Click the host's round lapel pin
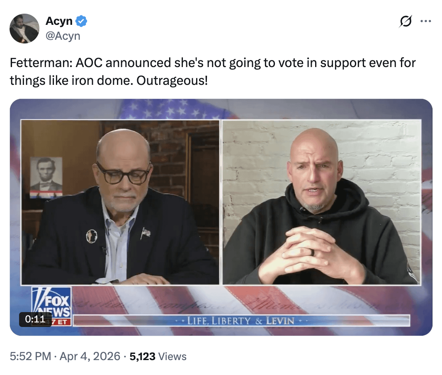442x375 pixels. coord(91,236)
